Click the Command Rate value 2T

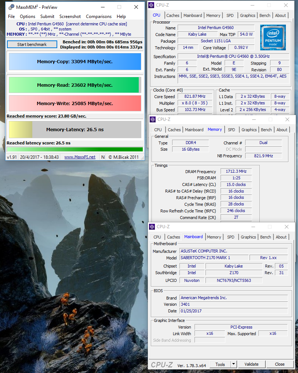[236, 217]
